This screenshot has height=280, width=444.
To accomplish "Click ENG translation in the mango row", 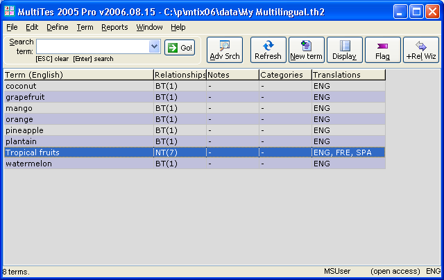I will tap(322, 108).
